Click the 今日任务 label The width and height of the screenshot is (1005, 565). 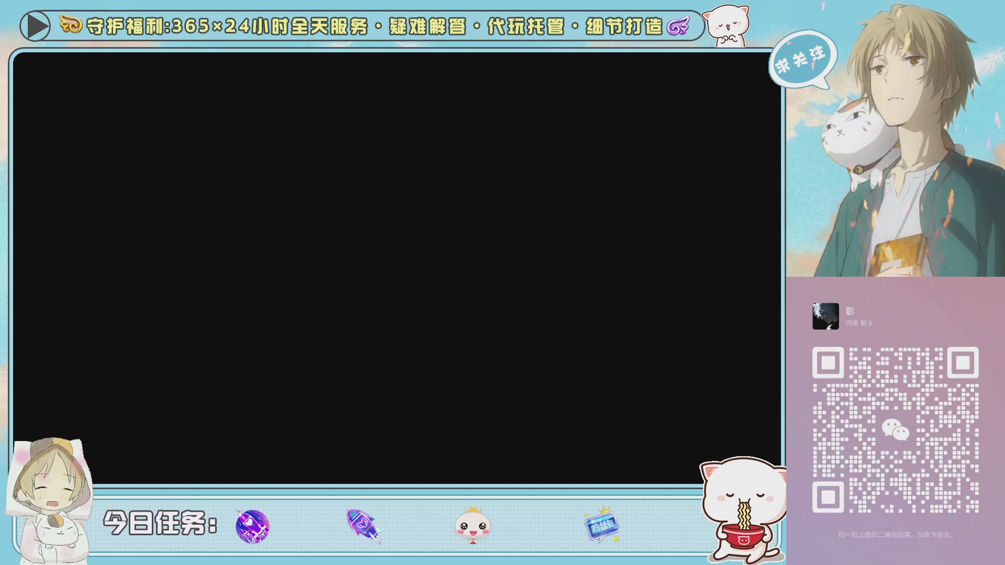tap(160, 523)
